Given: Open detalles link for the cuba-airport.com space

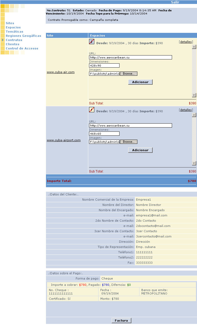Looking at the screenshot, I should 186,110.
